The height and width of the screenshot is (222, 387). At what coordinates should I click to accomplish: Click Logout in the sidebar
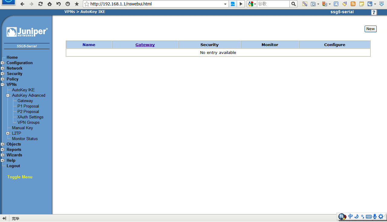coord(13,166)
